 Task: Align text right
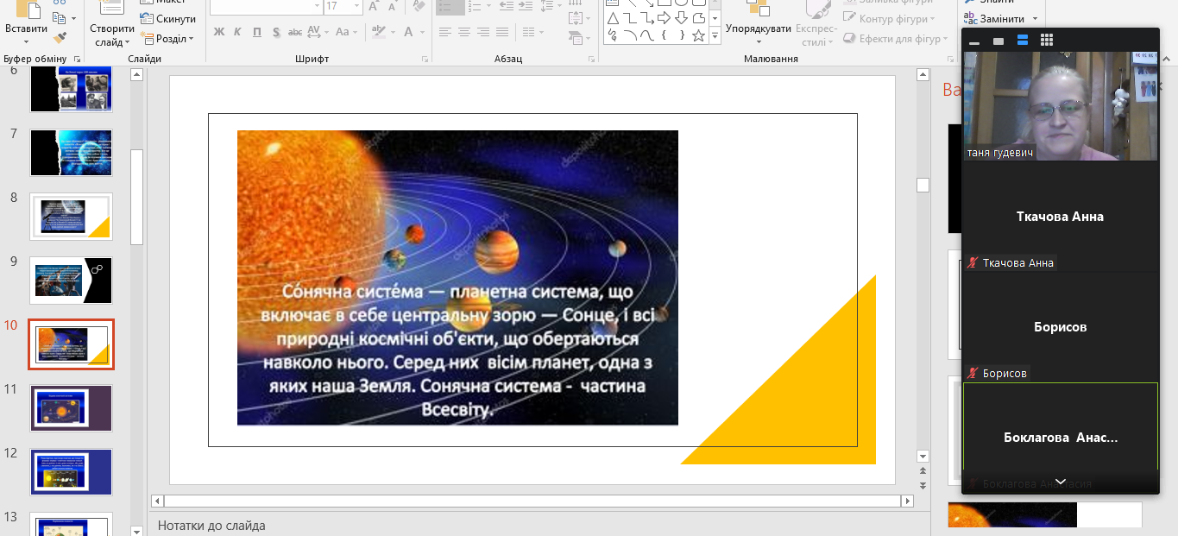point(483,33)
